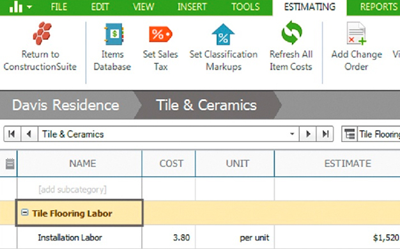Switch to the REPORTS tab

(378, 7)
